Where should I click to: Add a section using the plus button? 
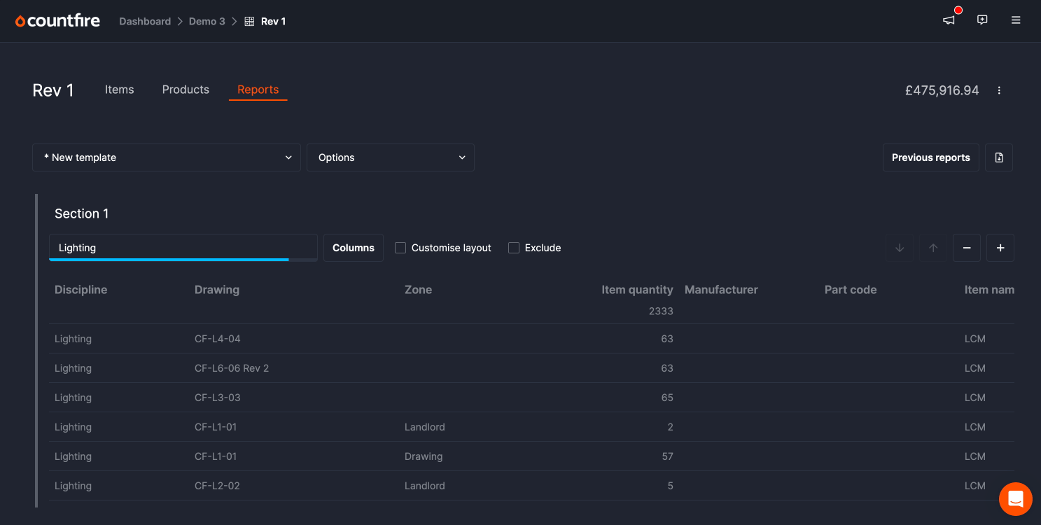coord(1000,248)
